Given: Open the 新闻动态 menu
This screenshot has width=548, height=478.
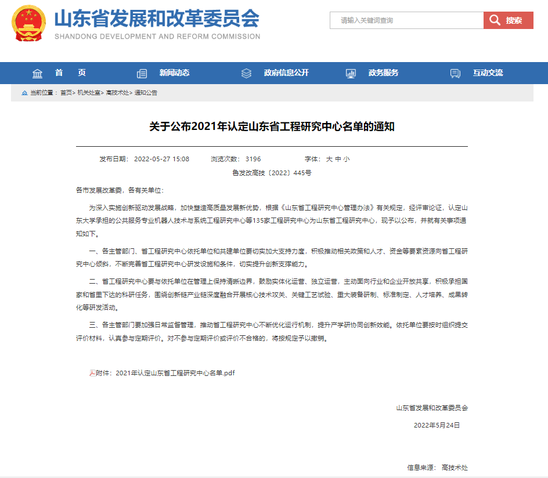Looking at the screenshot, I should click(174, 73).
